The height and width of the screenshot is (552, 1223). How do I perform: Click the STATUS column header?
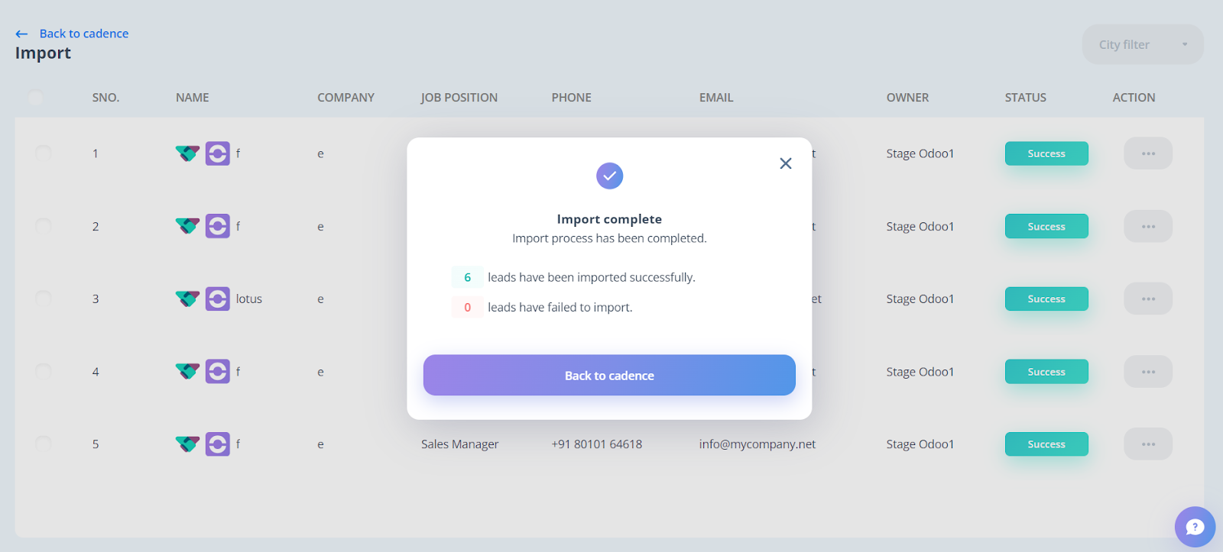pyautogui.click(x=1025, y=98)
